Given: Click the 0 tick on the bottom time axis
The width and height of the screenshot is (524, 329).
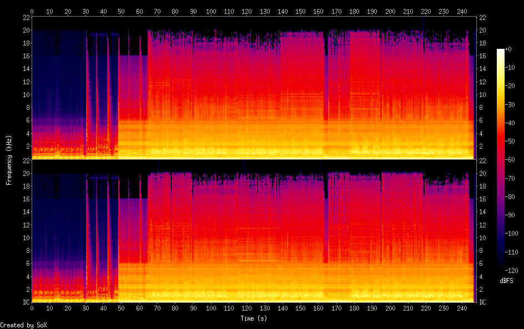Looking at the screenshot, I should 32,308.
